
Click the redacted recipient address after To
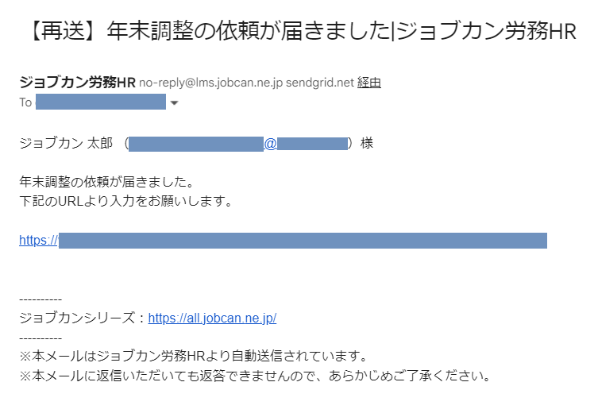click(101, 102)
